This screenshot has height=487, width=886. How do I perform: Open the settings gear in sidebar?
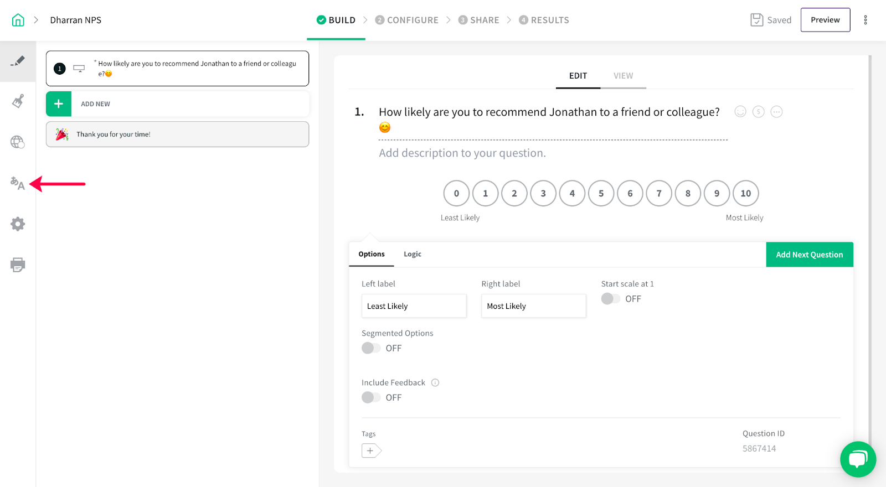pyautogui.click(x=18, y=224)
